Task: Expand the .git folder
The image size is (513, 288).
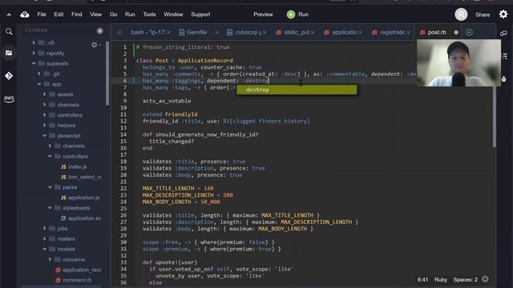Action: [x=39, y=74]
